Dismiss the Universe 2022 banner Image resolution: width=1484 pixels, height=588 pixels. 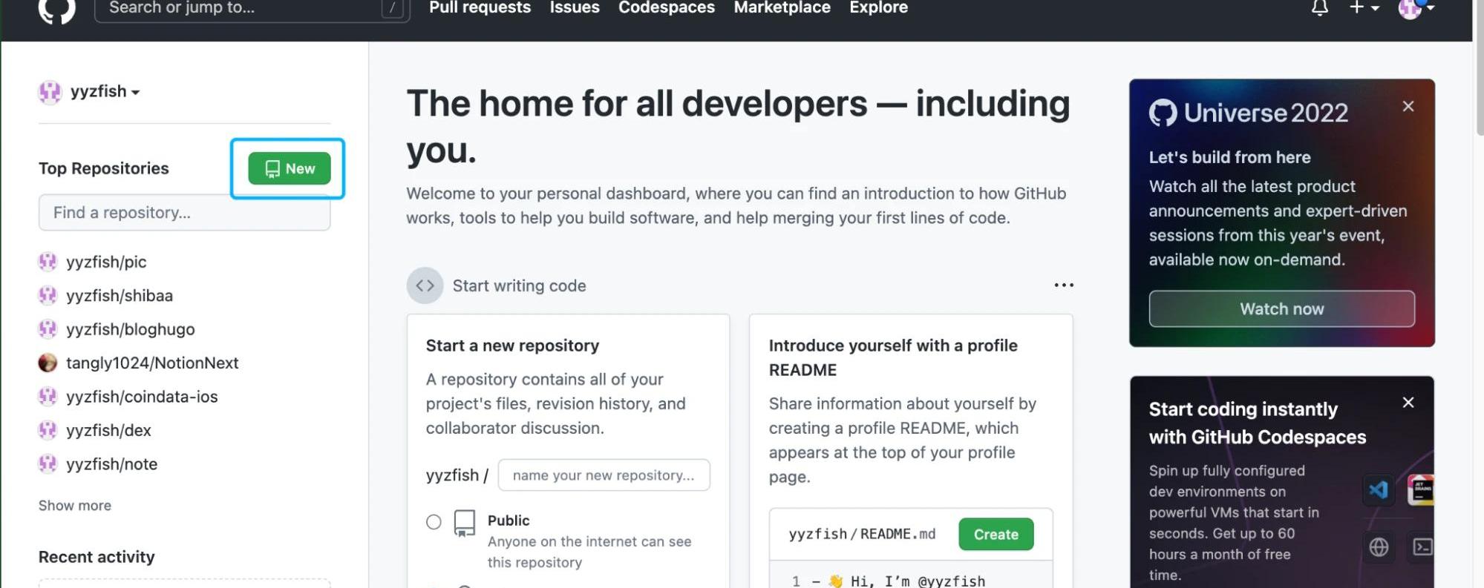point(1408,107)
